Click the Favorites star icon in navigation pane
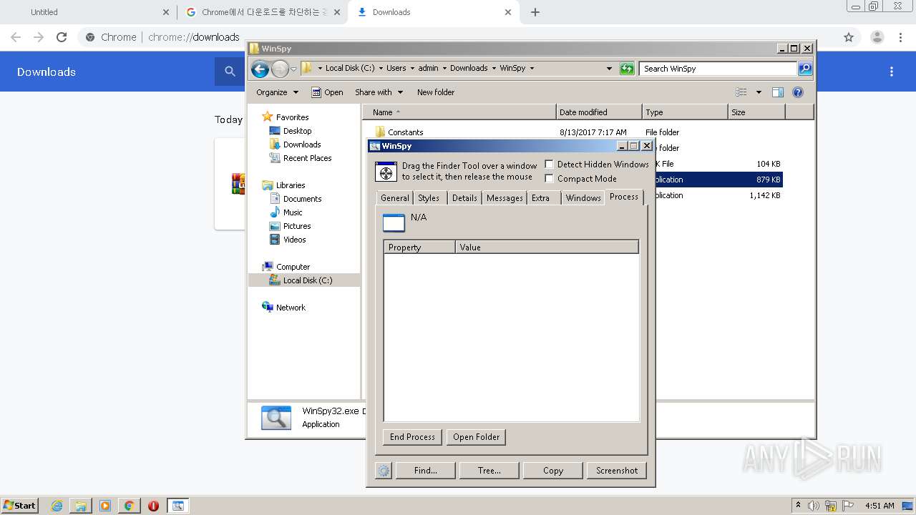 pos(268,117)
